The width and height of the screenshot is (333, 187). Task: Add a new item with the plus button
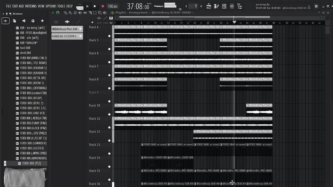92,22
